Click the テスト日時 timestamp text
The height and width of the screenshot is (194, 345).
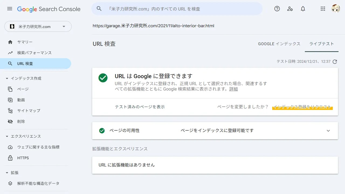click(303, 62)
